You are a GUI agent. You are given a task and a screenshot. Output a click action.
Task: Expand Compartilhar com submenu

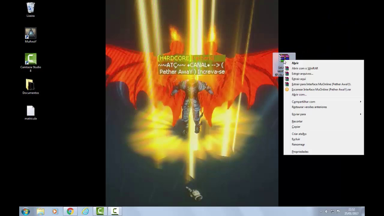[x=324, y=102]
